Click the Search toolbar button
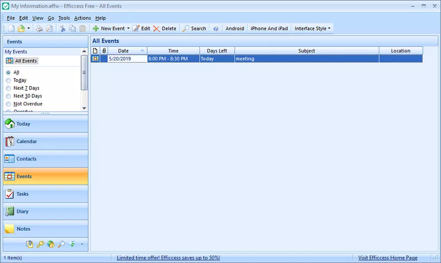 (x=194, y=28)
